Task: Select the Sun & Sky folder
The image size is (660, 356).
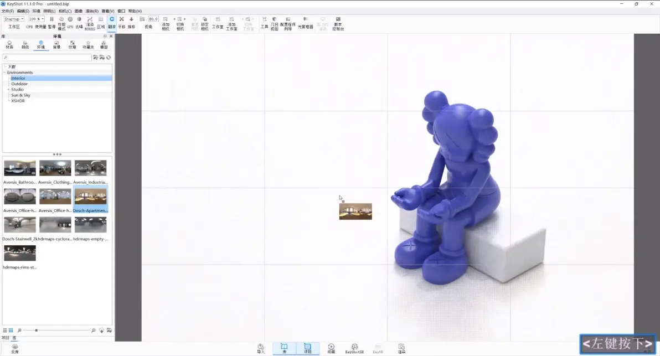Action: tap(20, 95)
